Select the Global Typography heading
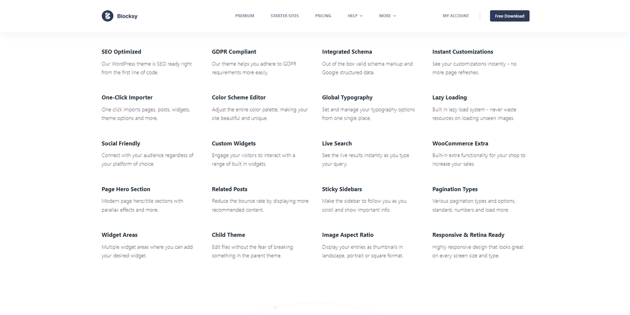Viewport: 630px width, 315px height. [x=347, y=97]
